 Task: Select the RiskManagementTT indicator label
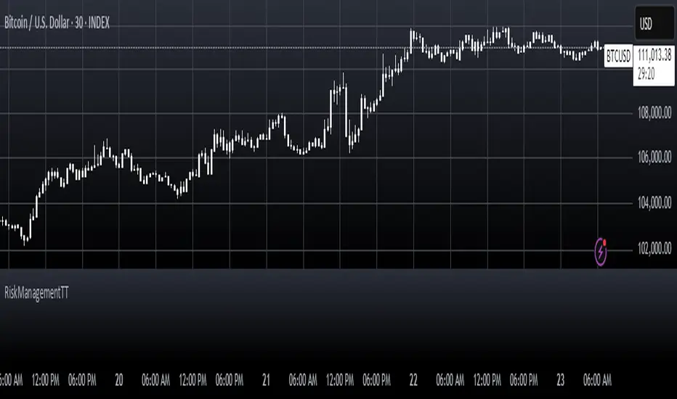pos(37,293)
